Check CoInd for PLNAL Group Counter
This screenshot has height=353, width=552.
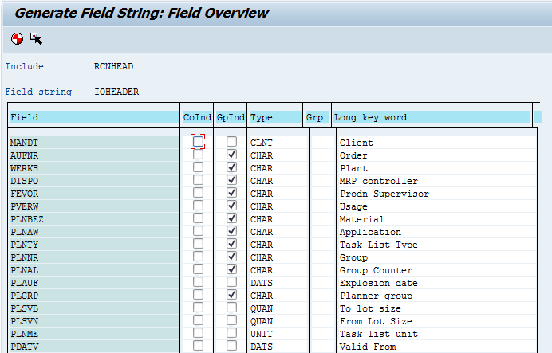(x=198, y=269)
